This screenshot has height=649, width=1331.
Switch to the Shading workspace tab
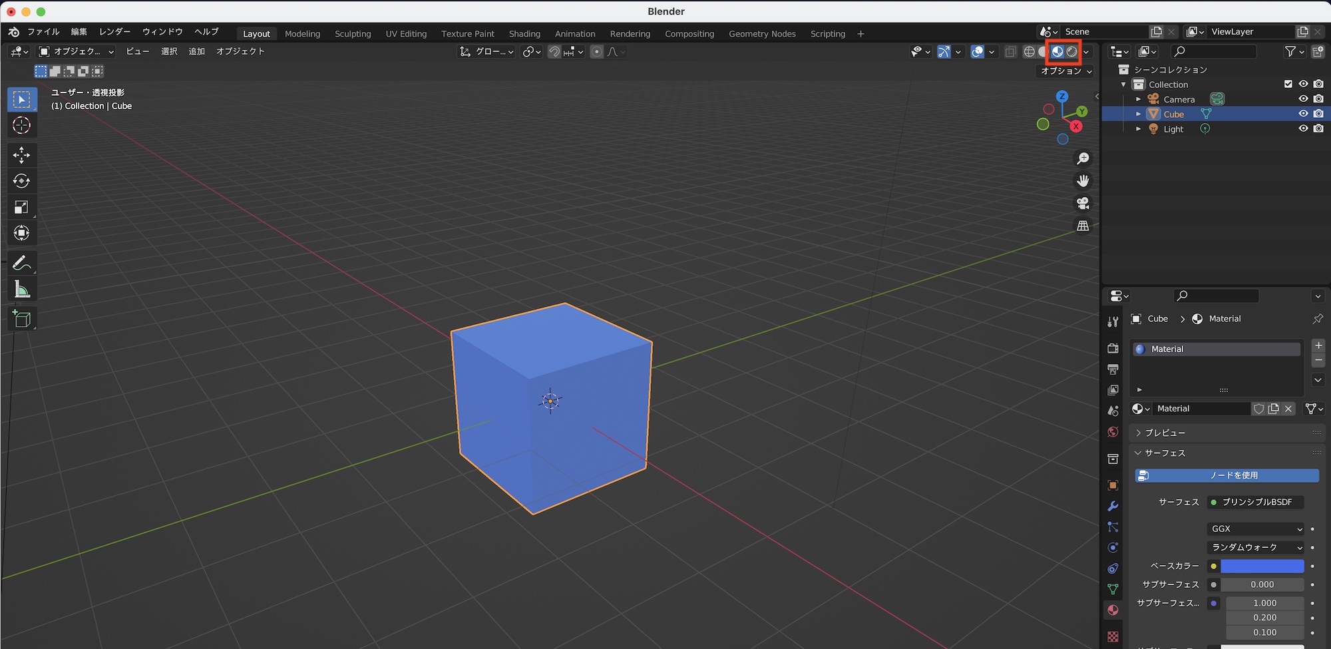[524, 33]
